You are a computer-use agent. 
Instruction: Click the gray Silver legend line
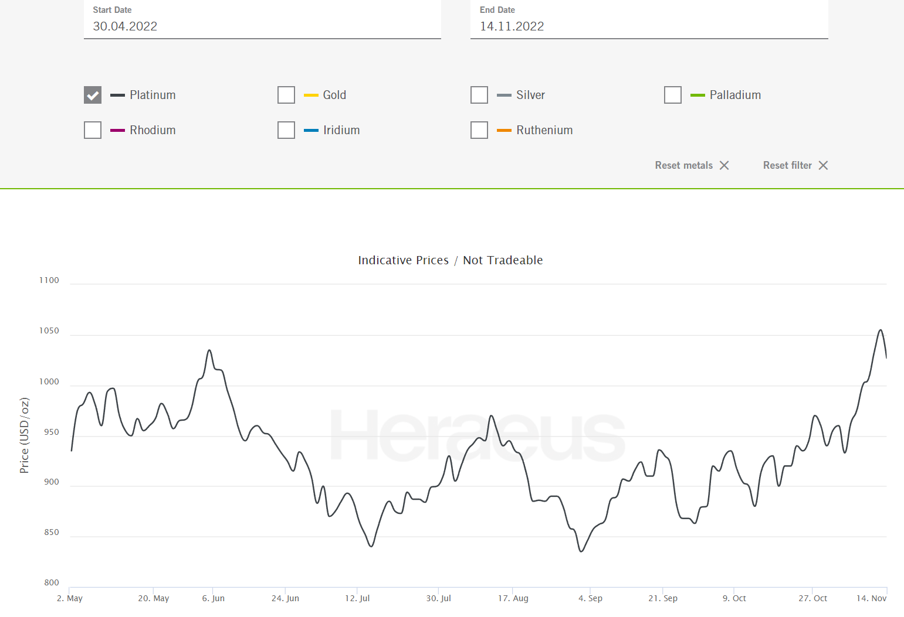504,95
